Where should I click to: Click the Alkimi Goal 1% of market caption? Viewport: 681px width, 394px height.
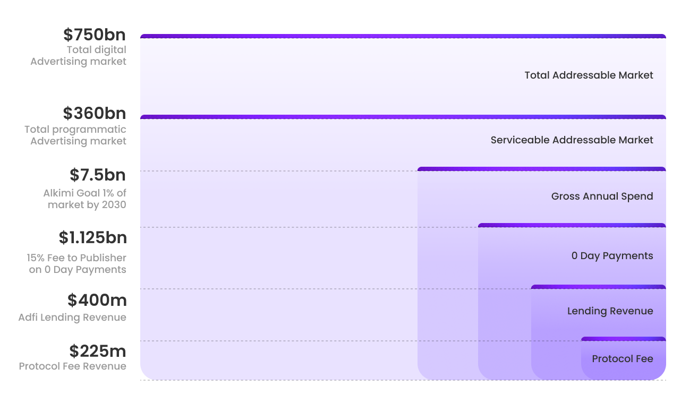[x=85, y=199]
